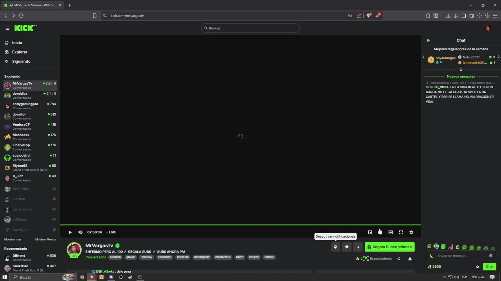The image size is (501, 281).
Task: Expand the gifters leaderboard handle
Action: tap(461, 69)
